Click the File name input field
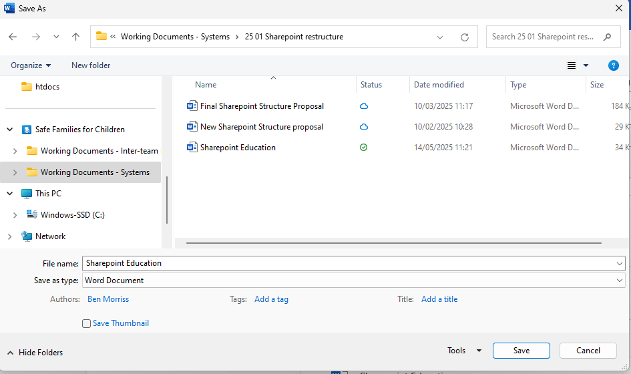Image resolution: width=631 pixels, height=374 pixels. click(x=347, y=263)
